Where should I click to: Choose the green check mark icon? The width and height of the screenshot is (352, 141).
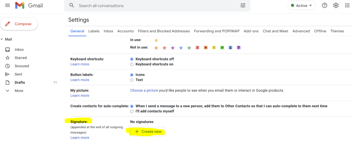[222, 48]
